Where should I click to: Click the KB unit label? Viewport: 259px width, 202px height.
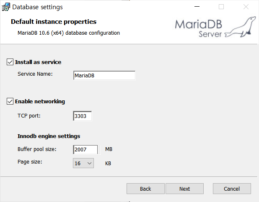tap(108, 164)
